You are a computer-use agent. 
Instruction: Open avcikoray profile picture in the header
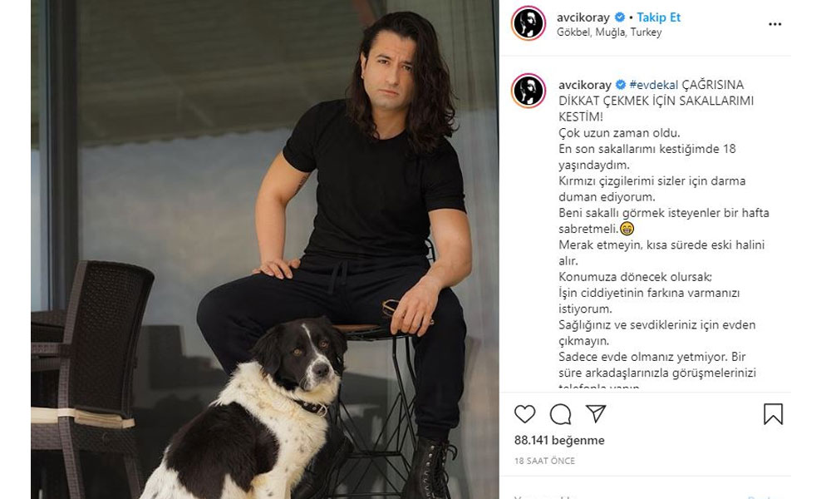tap(529, 23)
